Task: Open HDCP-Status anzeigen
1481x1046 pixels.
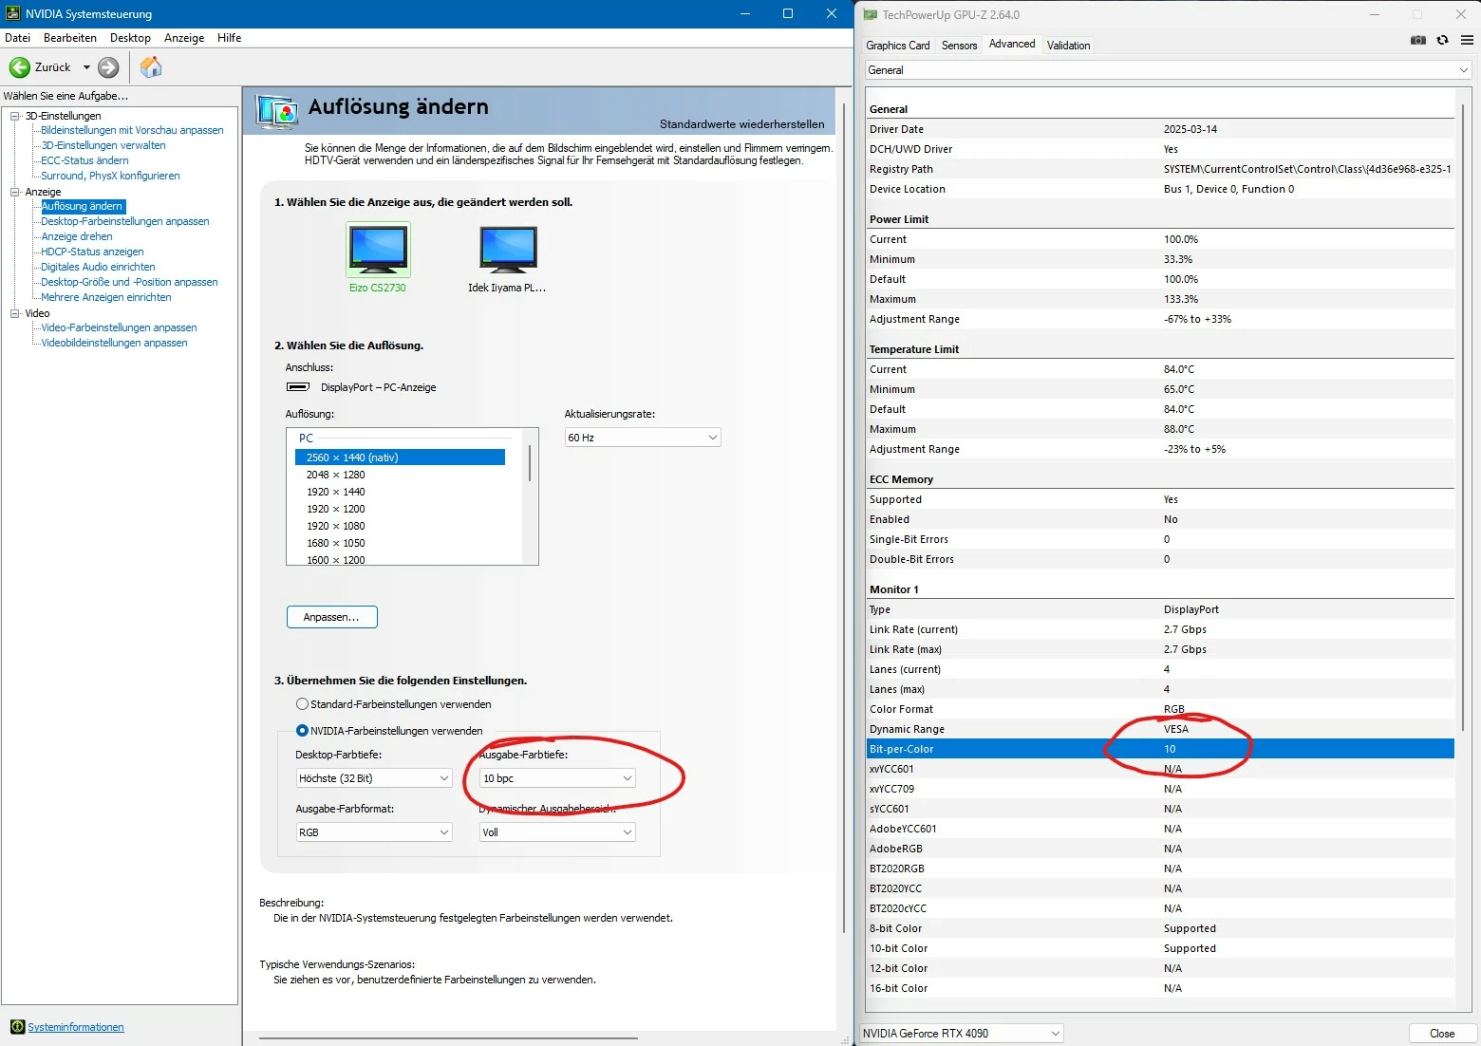Action: pyautogui.click(x=92, y=252)
